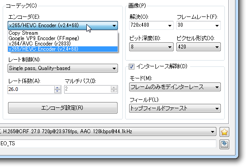The height and width of the screenshot is (168, 248).
Task: Open the レート制御(N) Single pass dropdown
Action: coord(63,68)
